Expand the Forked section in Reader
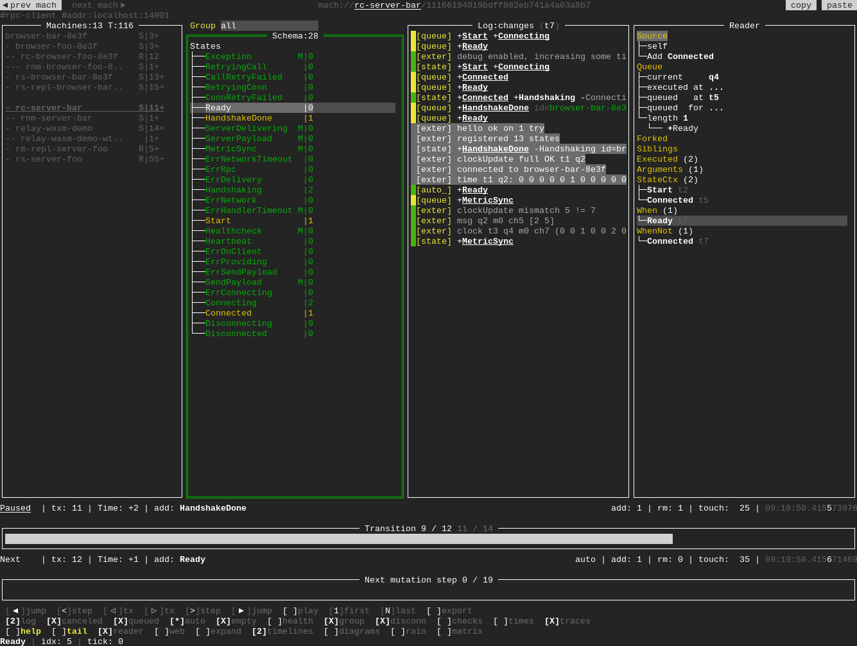The height and width of the screenshot is (646, 857). click(652, 139)
